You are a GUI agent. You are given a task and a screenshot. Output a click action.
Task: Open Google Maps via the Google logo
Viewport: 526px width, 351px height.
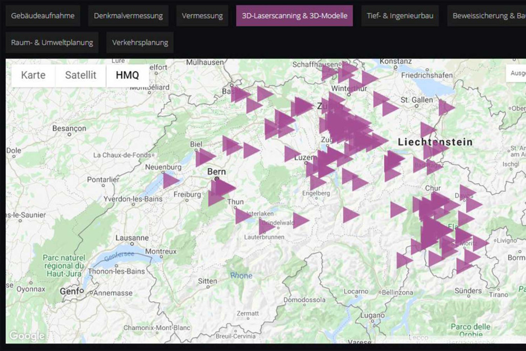click(27, 336)
